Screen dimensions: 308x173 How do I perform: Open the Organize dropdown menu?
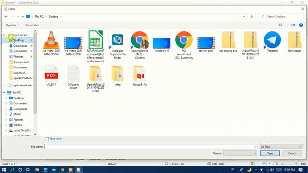point(13,25)
